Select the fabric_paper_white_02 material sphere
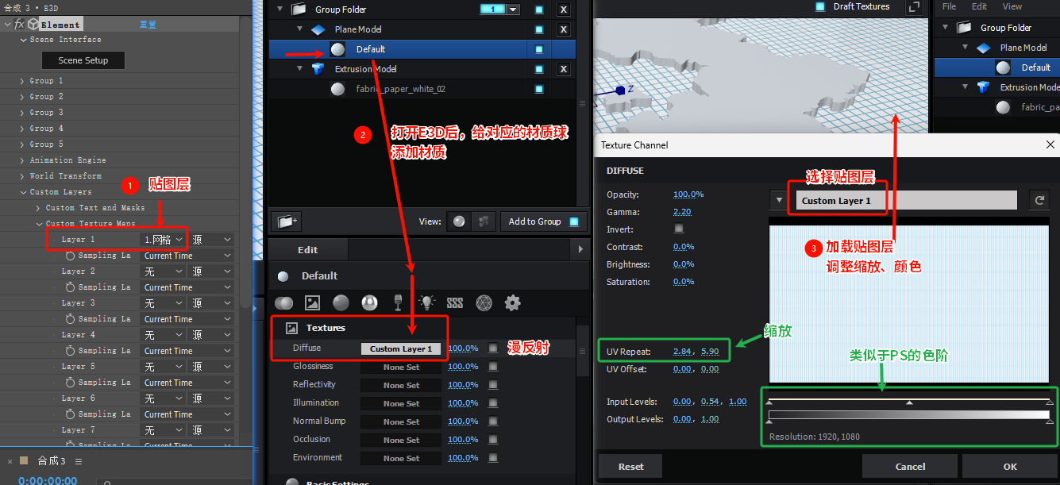Viewport: 1060px width, 485px height. click(x=338, y=89)
